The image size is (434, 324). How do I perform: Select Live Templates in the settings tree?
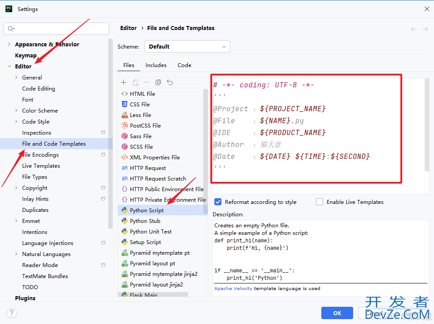click(x=41, y=166)
